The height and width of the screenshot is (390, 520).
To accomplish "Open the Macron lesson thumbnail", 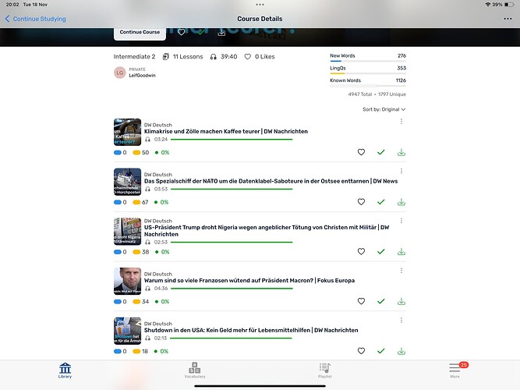I will tap(127, 281).
